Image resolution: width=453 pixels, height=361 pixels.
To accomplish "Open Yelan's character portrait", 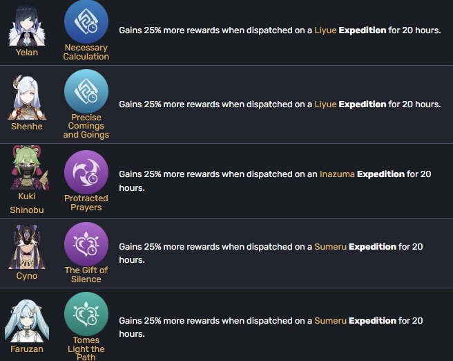I will click(x=27, y=25).
